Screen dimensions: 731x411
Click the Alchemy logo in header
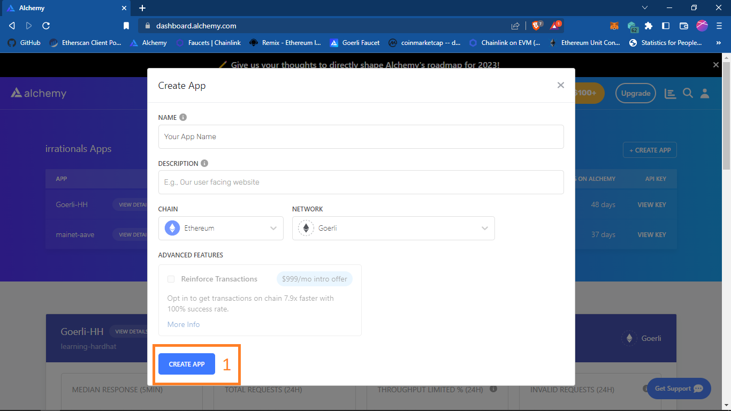[x=39, y=93]
